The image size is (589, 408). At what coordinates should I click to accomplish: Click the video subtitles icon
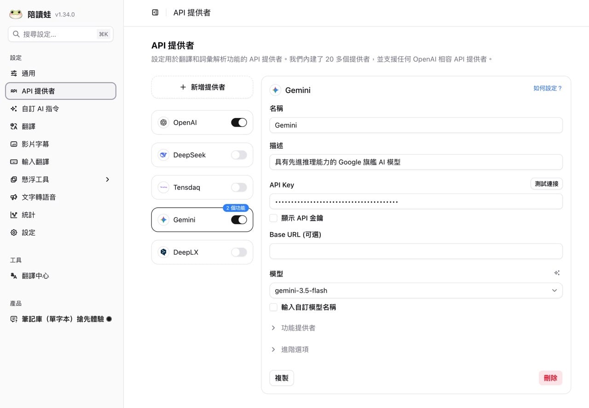pyautogui.click(x=14, y=144)
